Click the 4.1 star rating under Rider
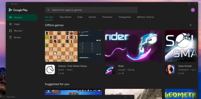This screenshot has width=201, height=99. 121,73
